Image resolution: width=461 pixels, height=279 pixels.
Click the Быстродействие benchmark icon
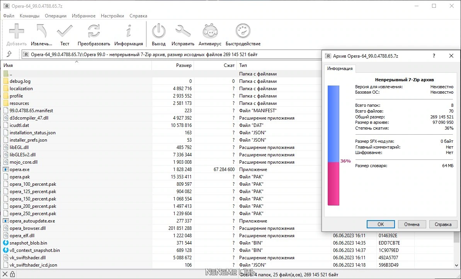243,31
